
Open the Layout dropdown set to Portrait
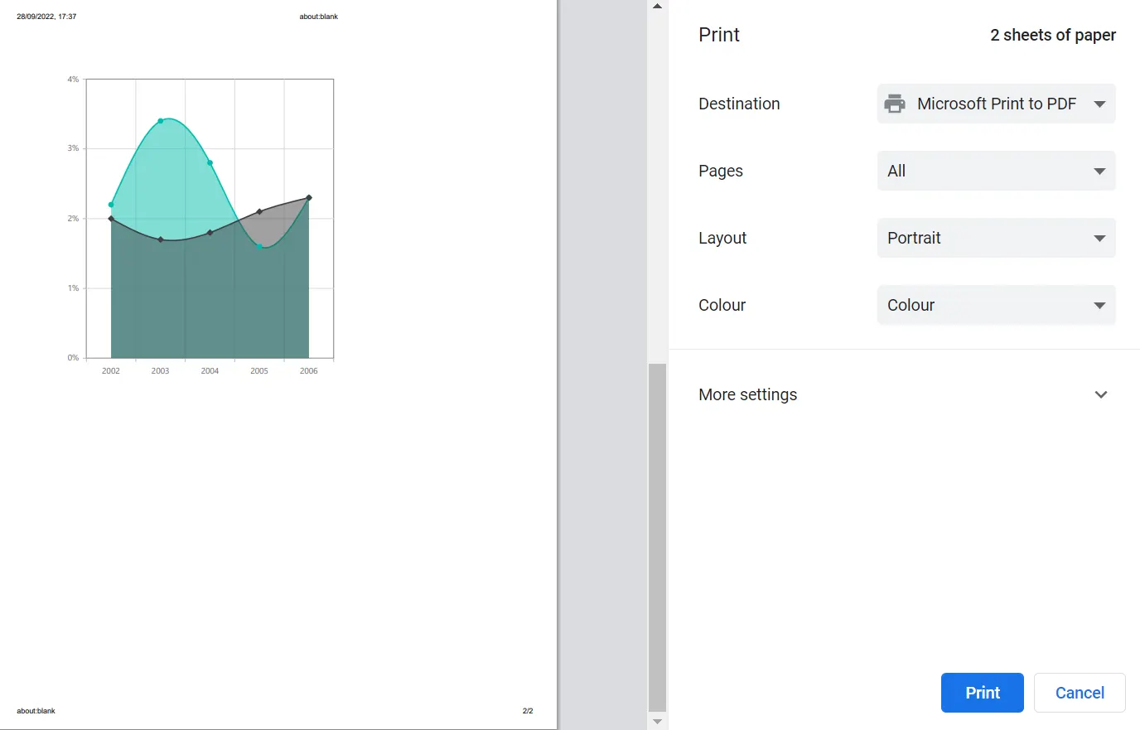[996, 238]
